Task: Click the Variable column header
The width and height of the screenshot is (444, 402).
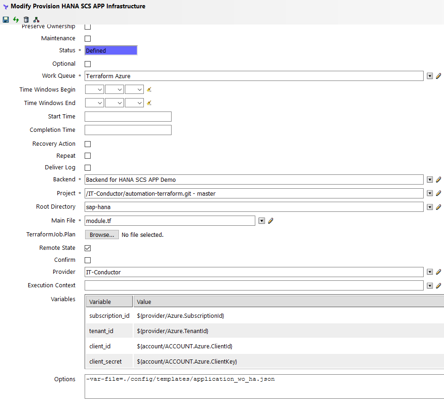Action: click(109, 302)
